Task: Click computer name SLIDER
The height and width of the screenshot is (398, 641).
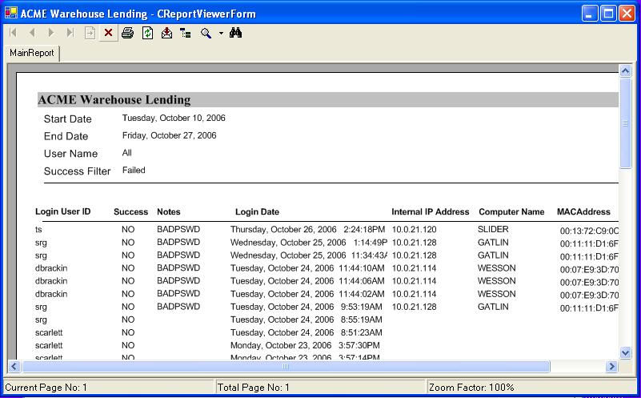Action: (x=493, y=230)
